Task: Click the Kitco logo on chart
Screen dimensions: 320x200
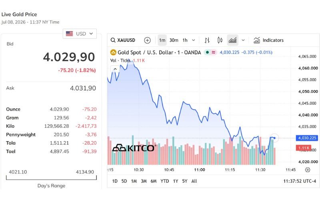Action: tap(134, 148)
